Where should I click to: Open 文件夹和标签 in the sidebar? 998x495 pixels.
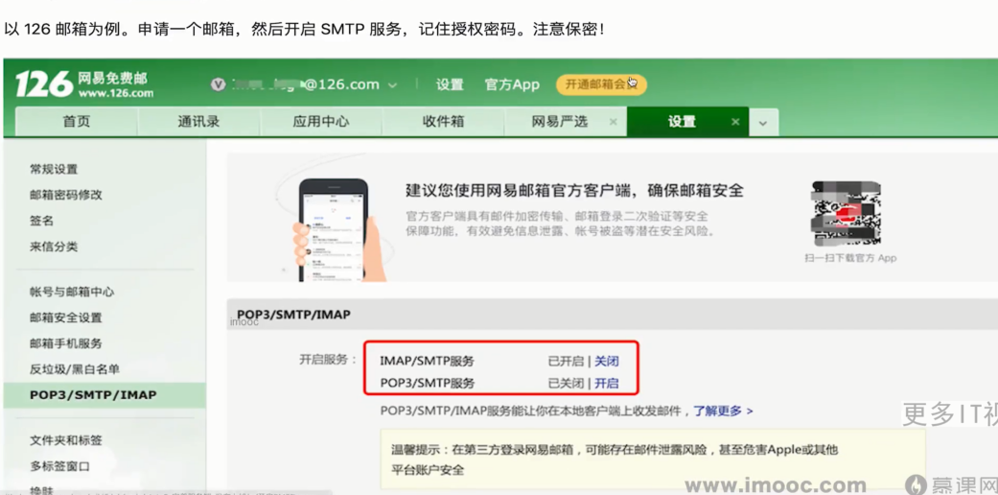65,440
